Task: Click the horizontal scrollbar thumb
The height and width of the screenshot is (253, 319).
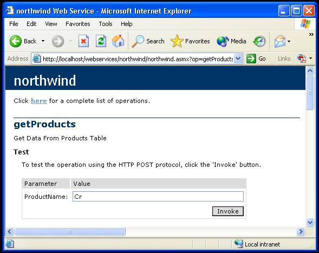Action: click(x=70, y=232)
